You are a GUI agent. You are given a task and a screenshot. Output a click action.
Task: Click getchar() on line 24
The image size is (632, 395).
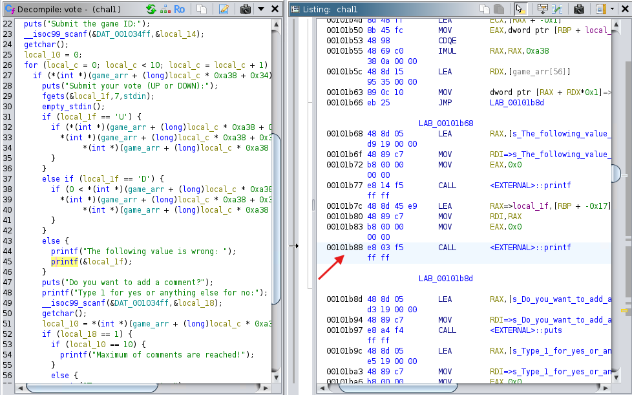pos(47,45)
